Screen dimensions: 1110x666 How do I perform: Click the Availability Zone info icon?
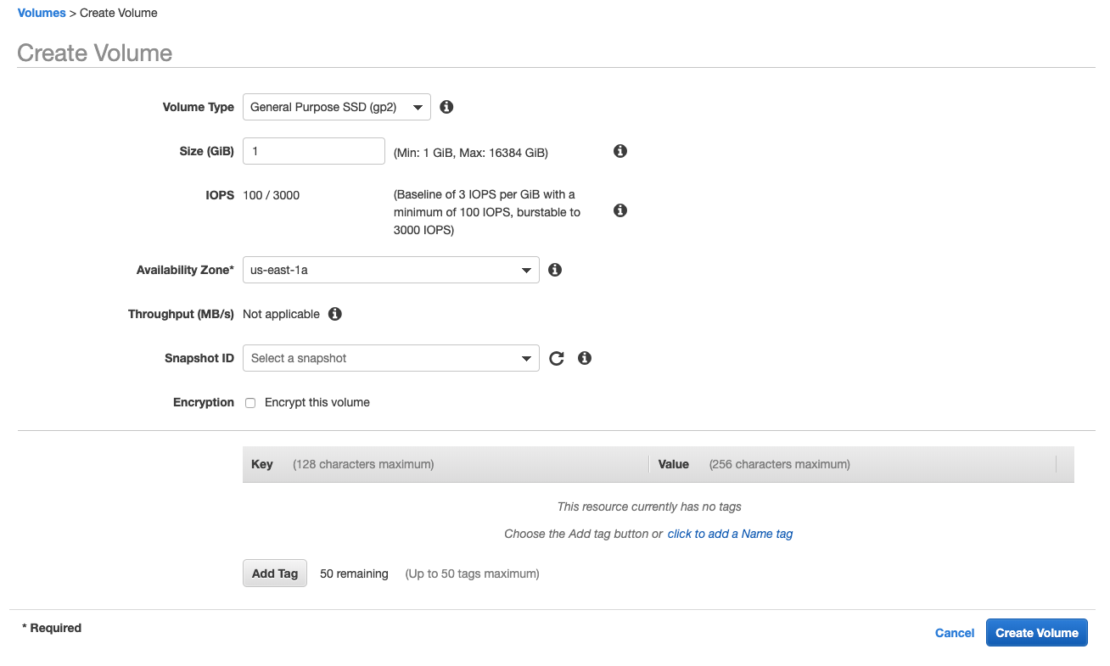[555, 270]
